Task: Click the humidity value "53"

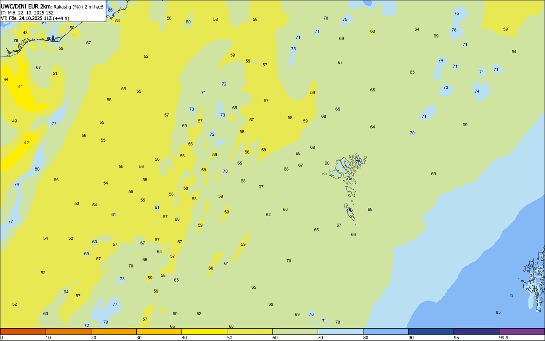Action: [x=77, y=204]
